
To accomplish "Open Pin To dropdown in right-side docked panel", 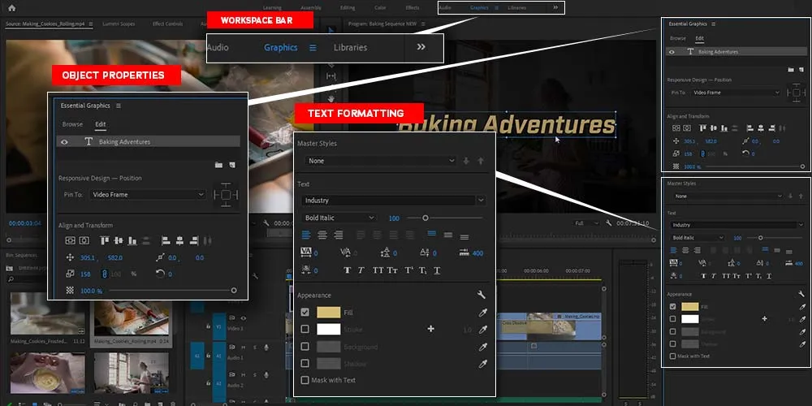I will [x=736, y=93].
